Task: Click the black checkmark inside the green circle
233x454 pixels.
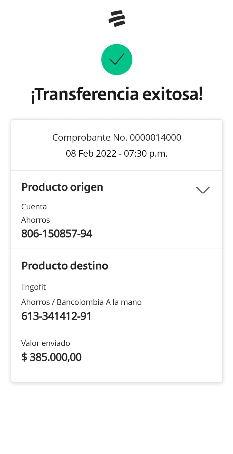Action: click(117, 59)
